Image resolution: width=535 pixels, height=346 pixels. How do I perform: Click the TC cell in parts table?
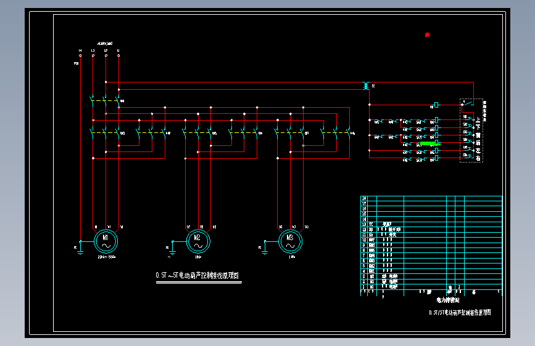(371, 225)
